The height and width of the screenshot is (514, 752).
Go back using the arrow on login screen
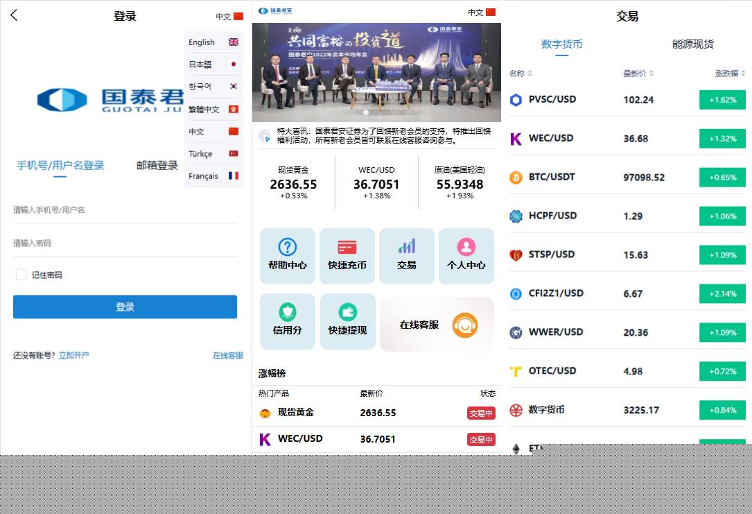(14, 15)
